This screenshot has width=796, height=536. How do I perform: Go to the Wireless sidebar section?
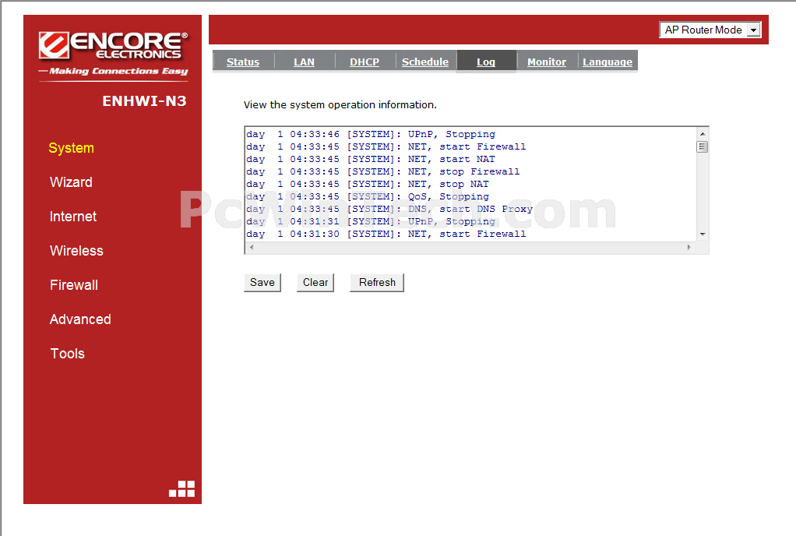click(76, 251)
